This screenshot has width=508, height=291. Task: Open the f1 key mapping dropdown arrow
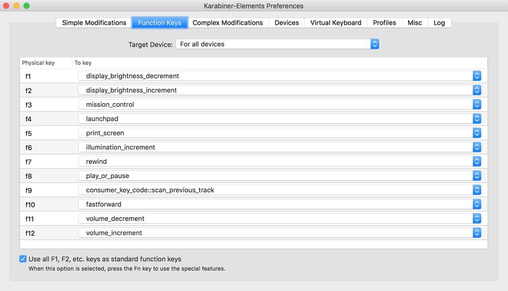point(477,76)
